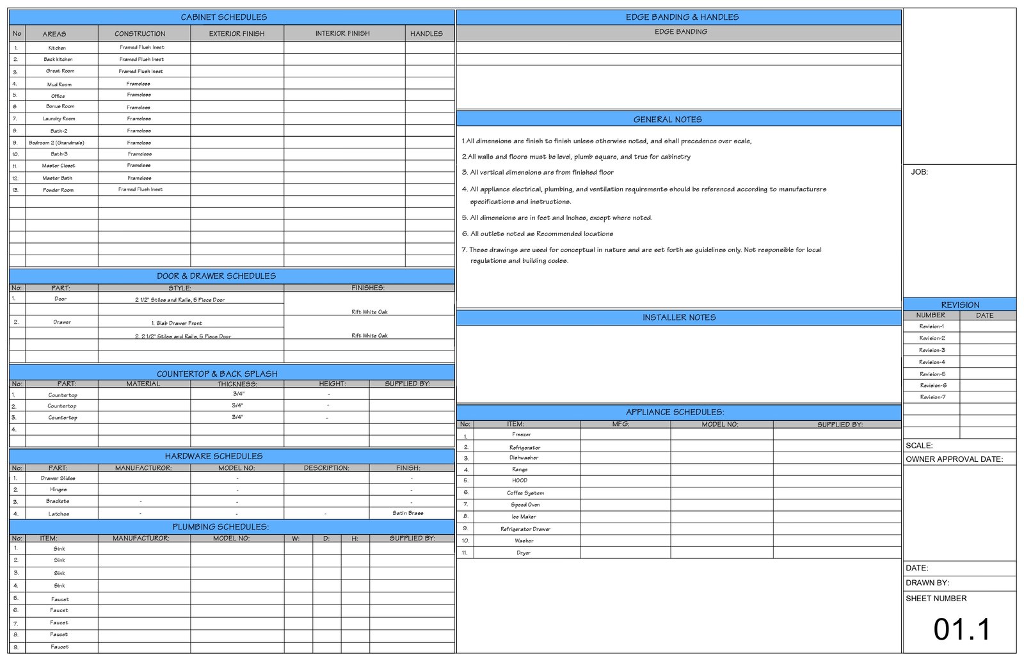This screenshot has width=1024, height=662.
Task: Select the COUNTERTOP & BACK SPLASH header
Action: coord(217,374)
